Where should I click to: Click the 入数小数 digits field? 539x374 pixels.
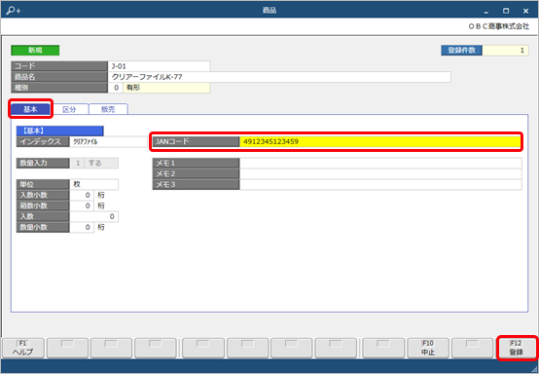82,195
